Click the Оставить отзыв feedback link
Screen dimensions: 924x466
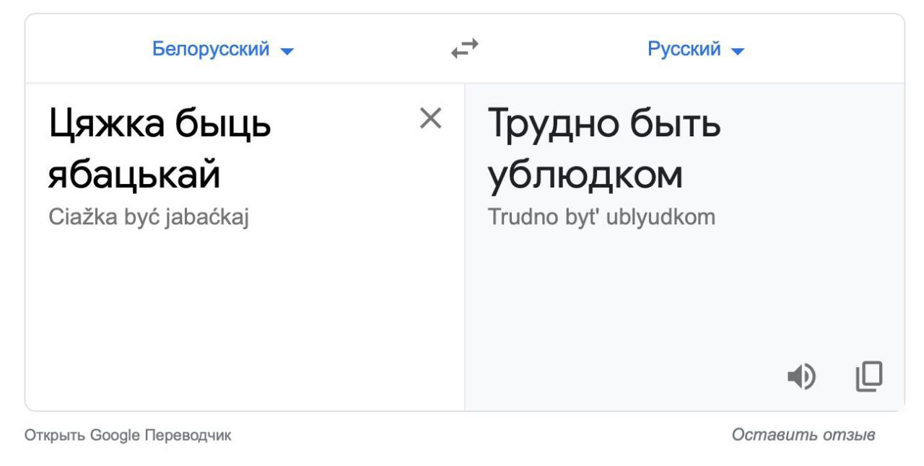803,435
